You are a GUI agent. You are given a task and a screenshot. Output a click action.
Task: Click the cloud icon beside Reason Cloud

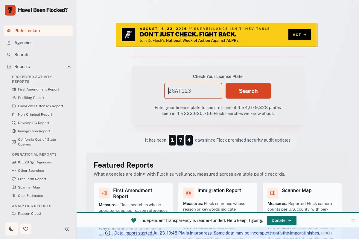click(x=14, y=214)
